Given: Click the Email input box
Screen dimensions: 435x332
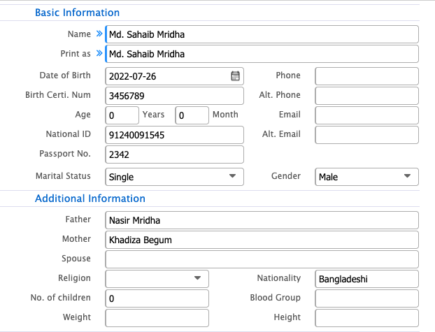Looking at the screenshot, I should click(x=366, y=115).
